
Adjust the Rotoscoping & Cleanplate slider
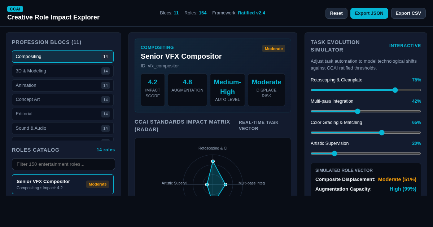pyautogui.click(x=366, y=90)
